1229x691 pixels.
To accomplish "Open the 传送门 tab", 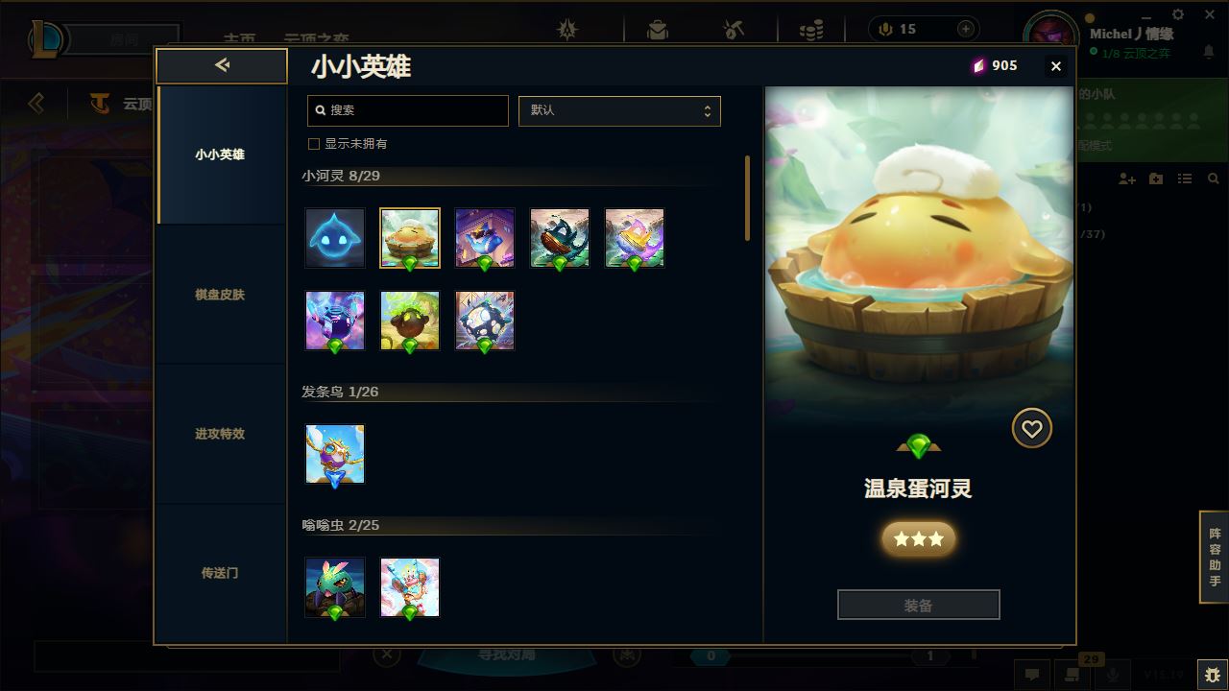I will [220, 573].
